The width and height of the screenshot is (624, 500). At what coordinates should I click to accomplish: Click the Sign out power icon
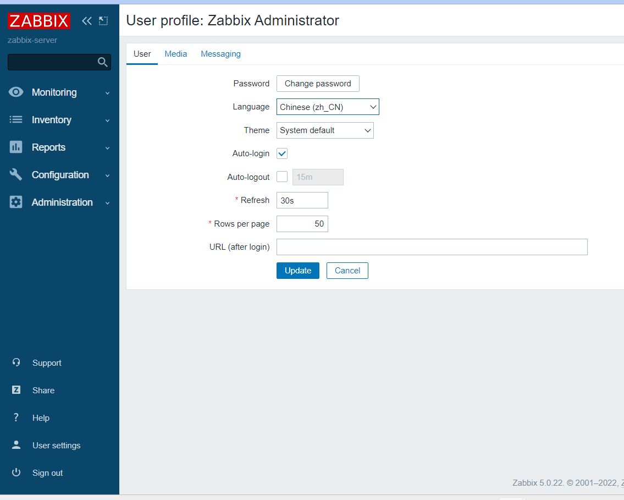point(16,472)
